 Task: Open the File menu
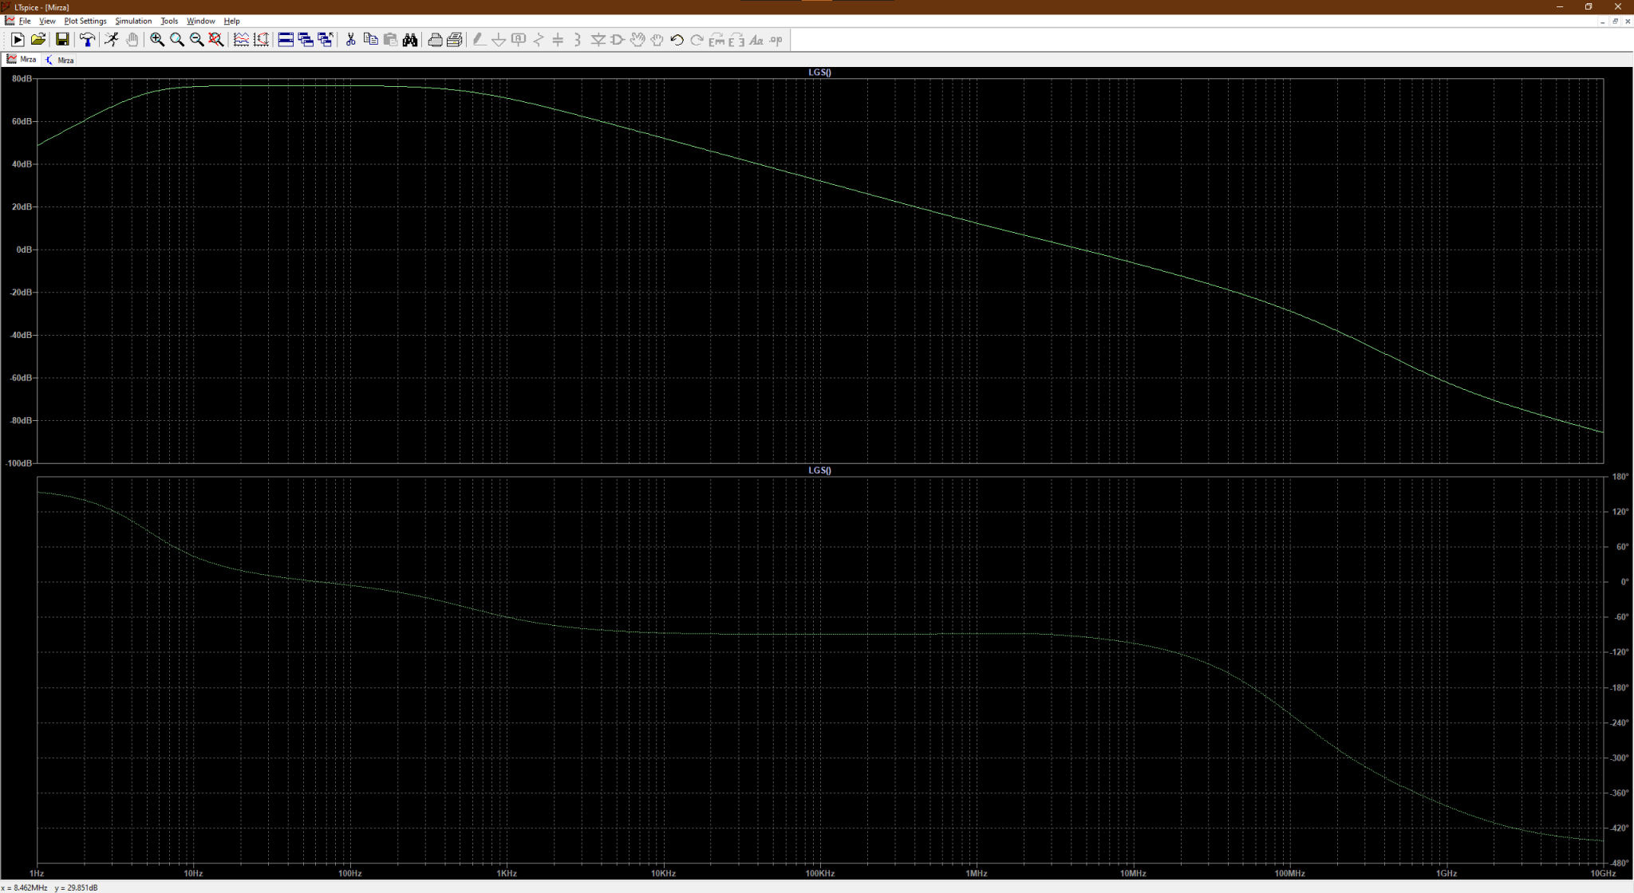coord(25,22)
